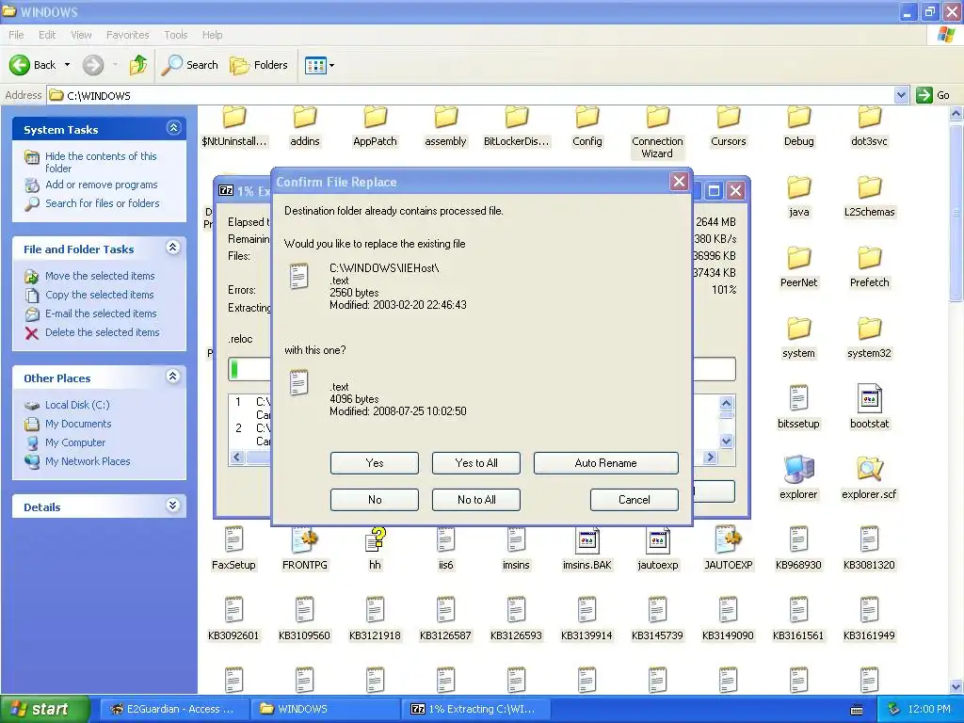Select the JAUTOEXP file icon

[x=728, y=549]
